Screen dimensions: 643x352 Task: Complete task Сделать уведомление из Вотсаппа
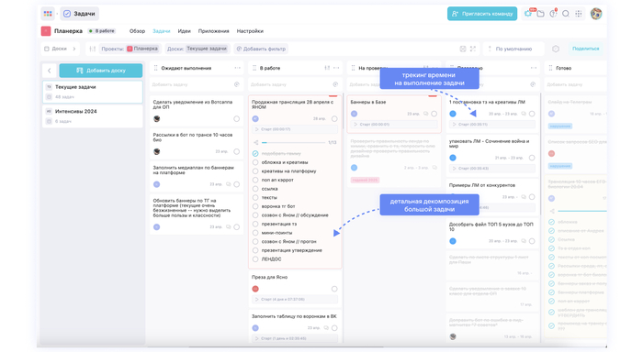237,118
